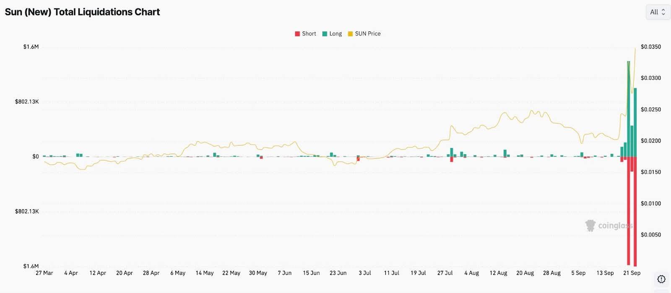Select the 27 Mar date axis label
The width and height of the screenshot is (671, 293).
pyautogui.click(x=44, y=273)
